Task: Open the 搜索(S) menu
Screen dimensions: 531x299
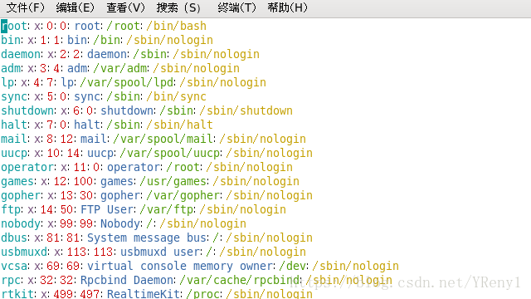Action: coord(178,7)
